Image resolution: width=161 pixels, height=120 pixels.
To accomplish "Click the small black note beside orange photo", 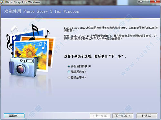I will [47, 34].
